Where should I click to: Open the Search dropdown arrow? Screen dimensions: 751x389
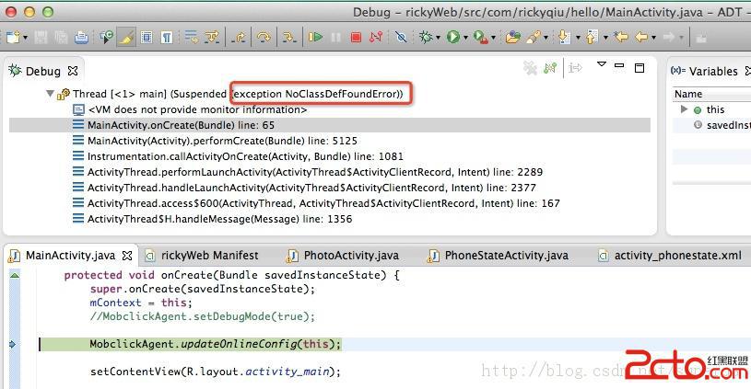[546, 38]
